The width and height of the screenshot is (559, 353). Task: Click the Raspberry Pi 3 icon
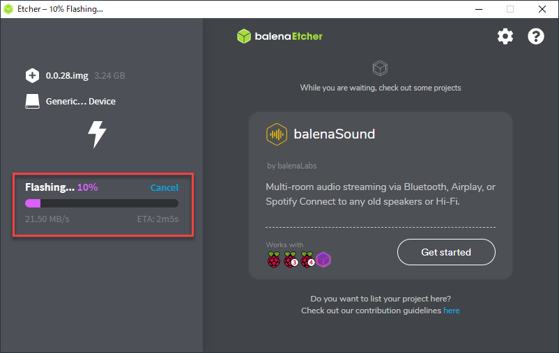pos(291,259)
